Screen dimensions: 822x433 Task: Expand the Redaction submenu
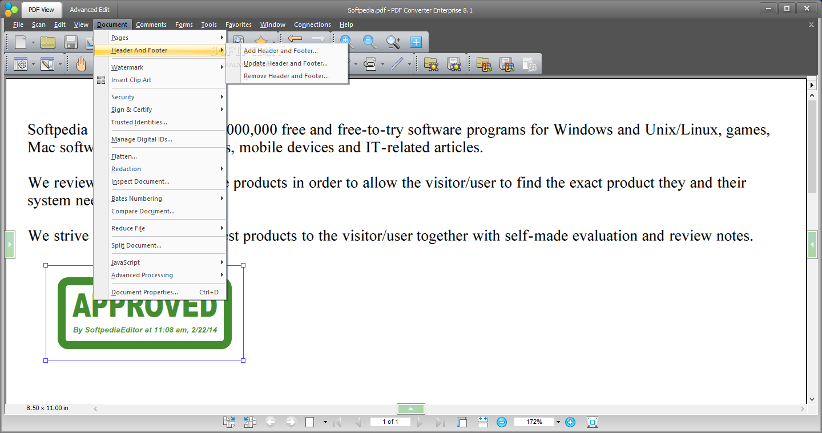click(x=160, y=169)
